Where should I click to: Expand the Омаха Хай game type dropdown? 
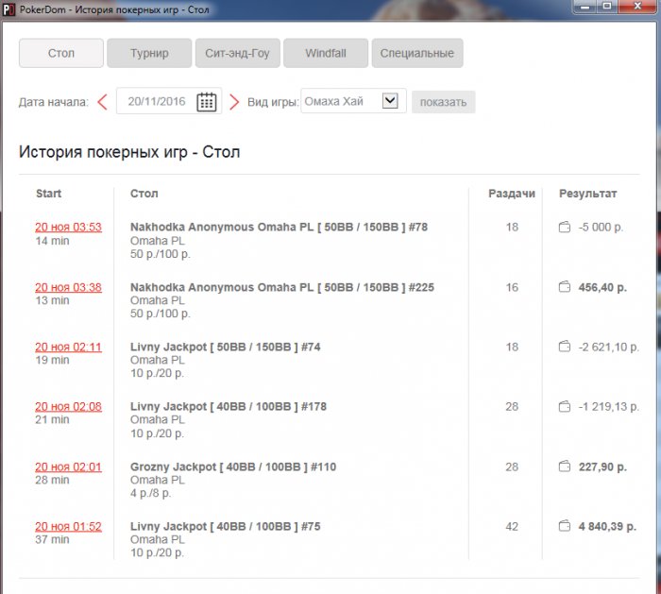[x=390, y=101]
